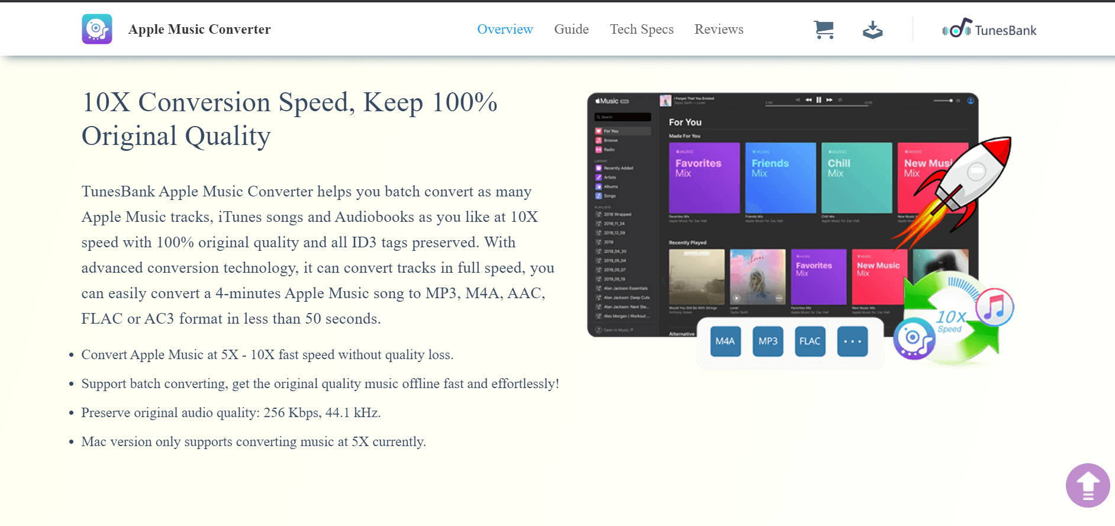Click the MP3 format icon

tap(768, 341)
